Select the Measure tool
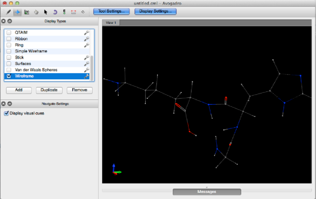 point(73,12)
